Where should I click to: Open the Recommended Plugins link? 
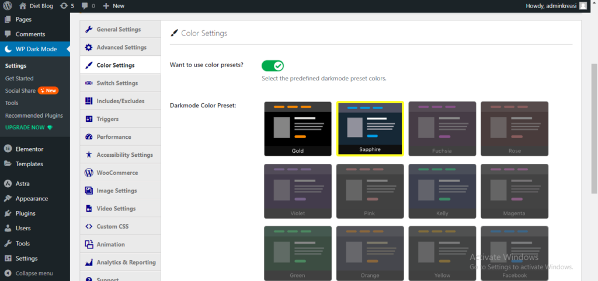click(x=33, y=115)
